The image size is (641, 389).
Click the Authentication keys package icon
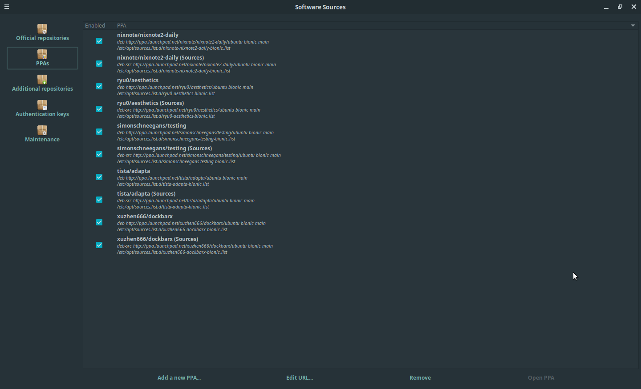tap(42, 105)
